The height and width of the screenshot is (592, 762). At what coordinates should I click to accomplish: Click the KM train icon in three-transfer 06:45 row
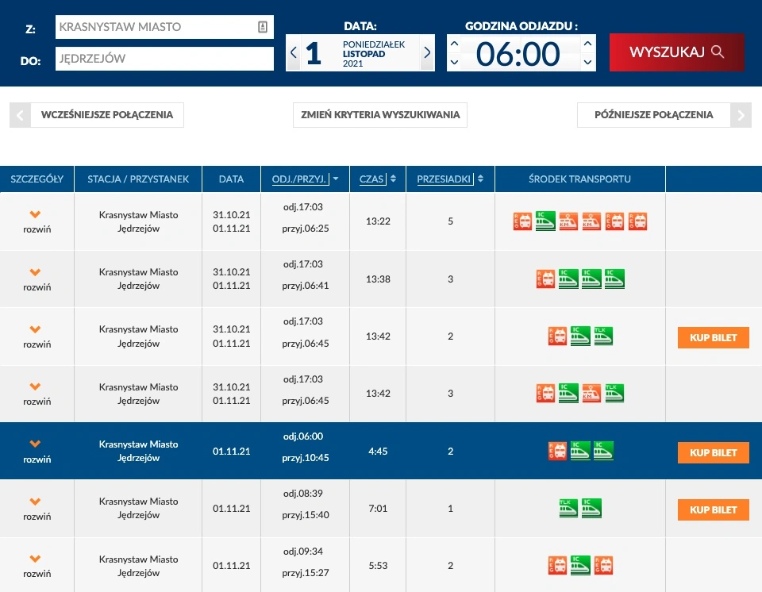591,393
